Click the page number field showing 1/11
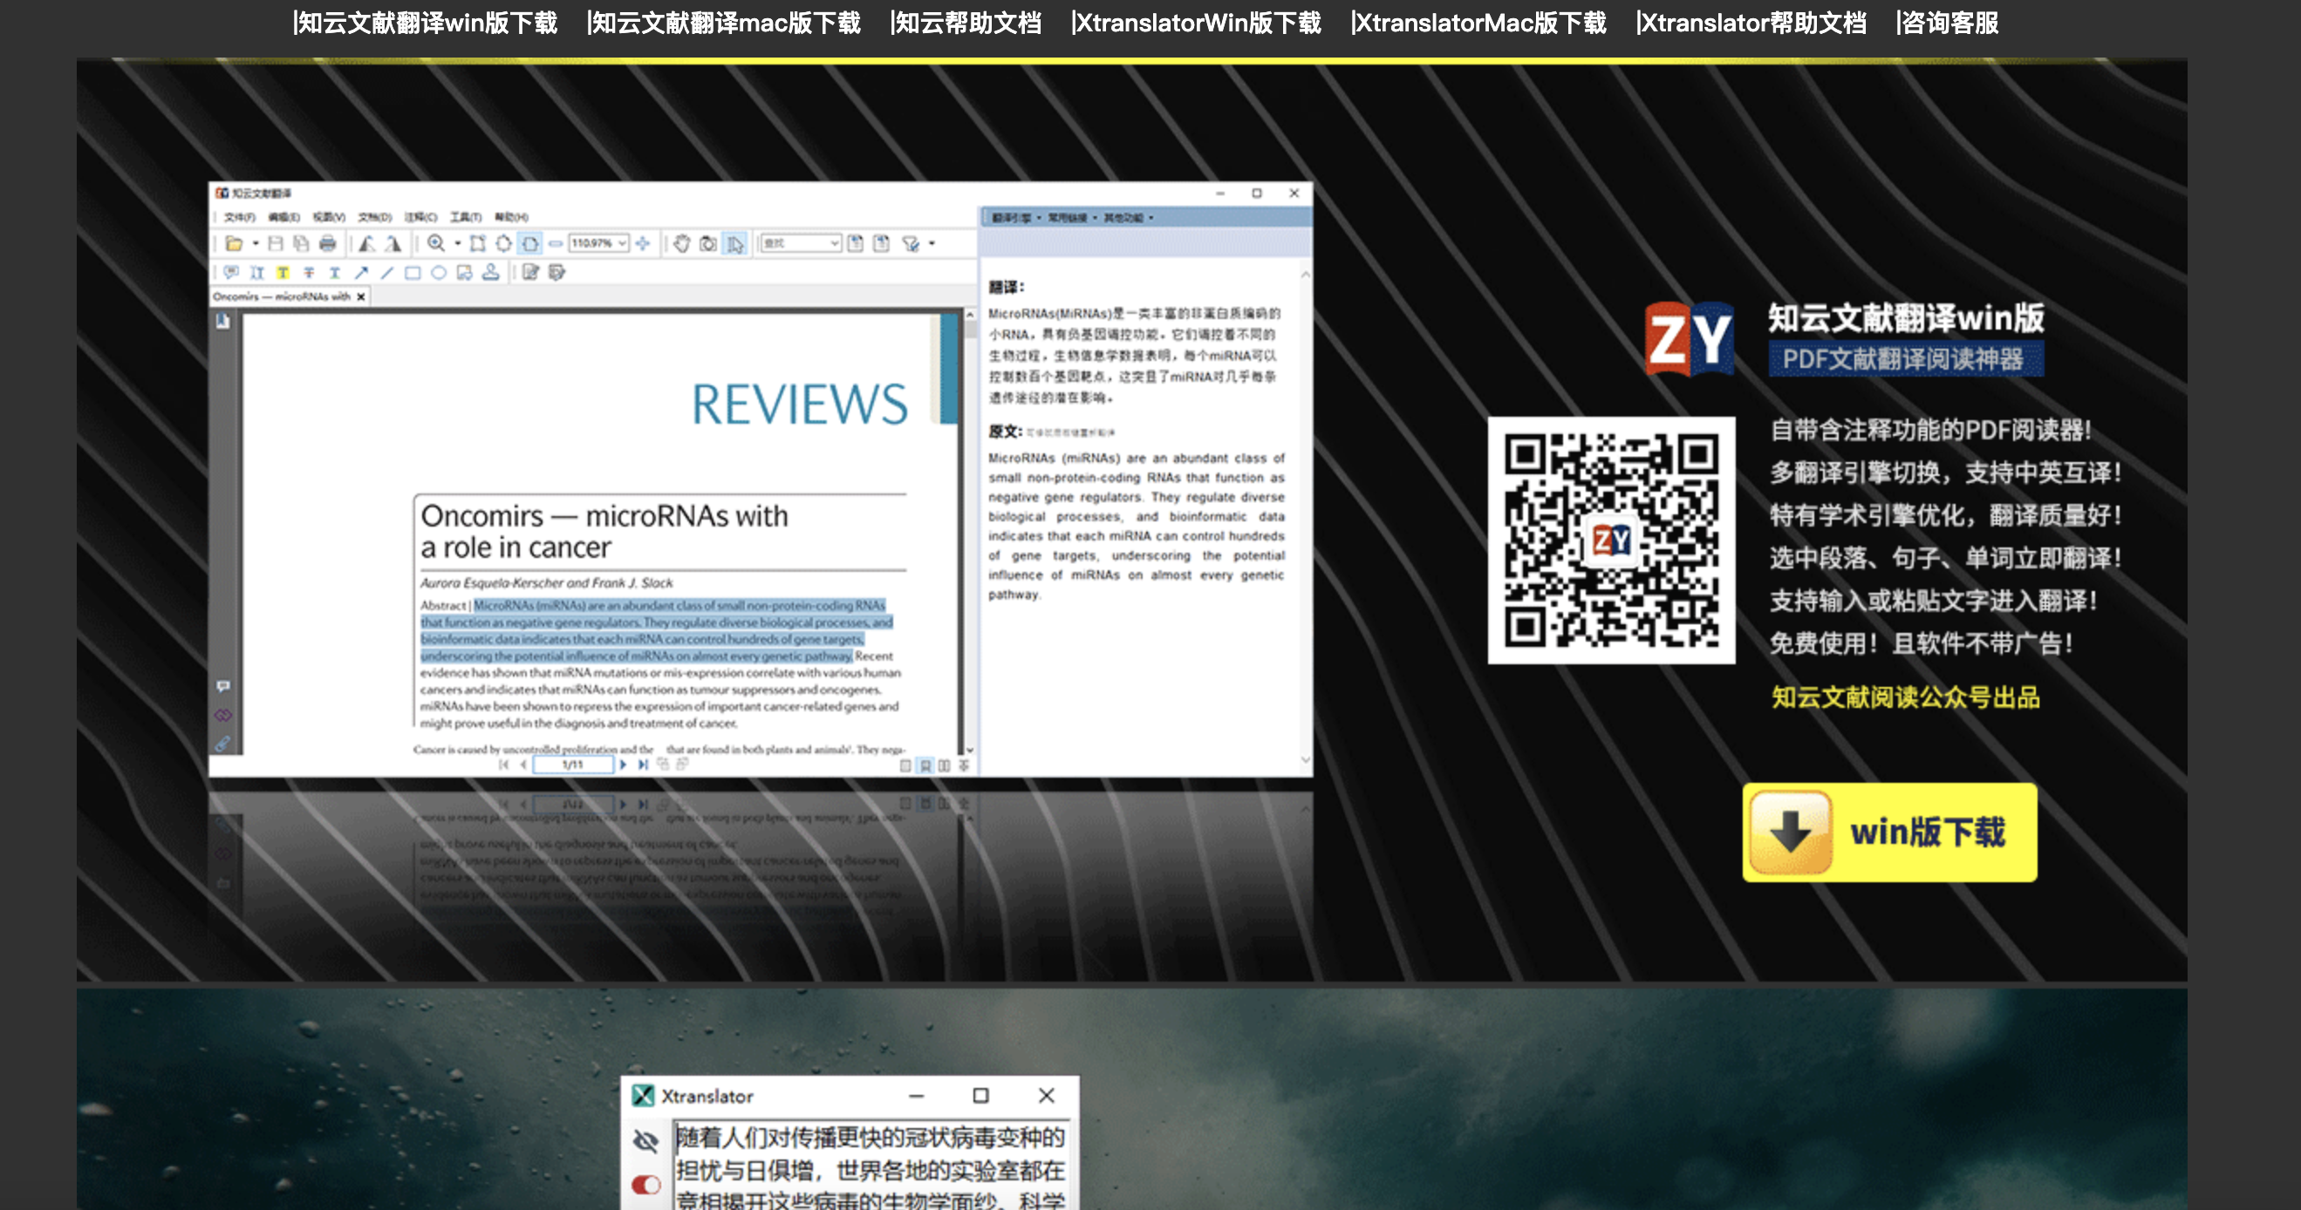This screenshot has width=2301, height=1210. [572, 765]
